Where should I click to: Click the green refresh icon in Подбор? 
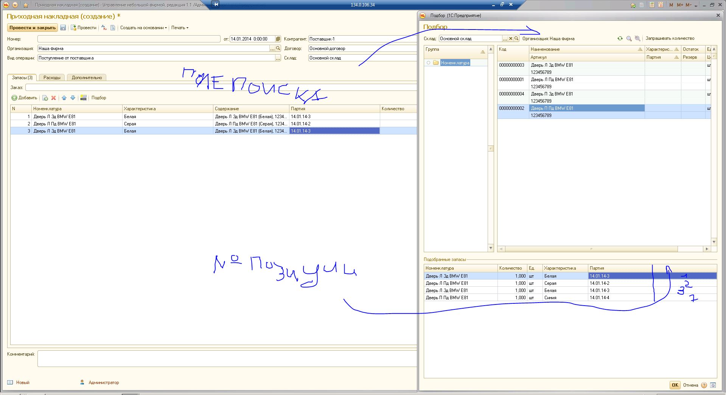[x=620, y=38]
